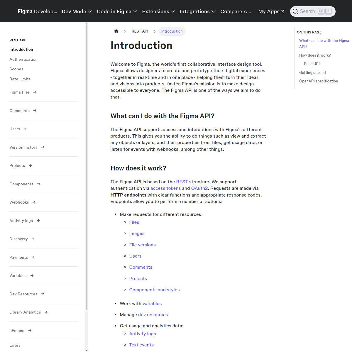Expand the Extensions menu
The width and height of the screenshot is (352, 352).
pyautogui.click(x=158, y=11)
